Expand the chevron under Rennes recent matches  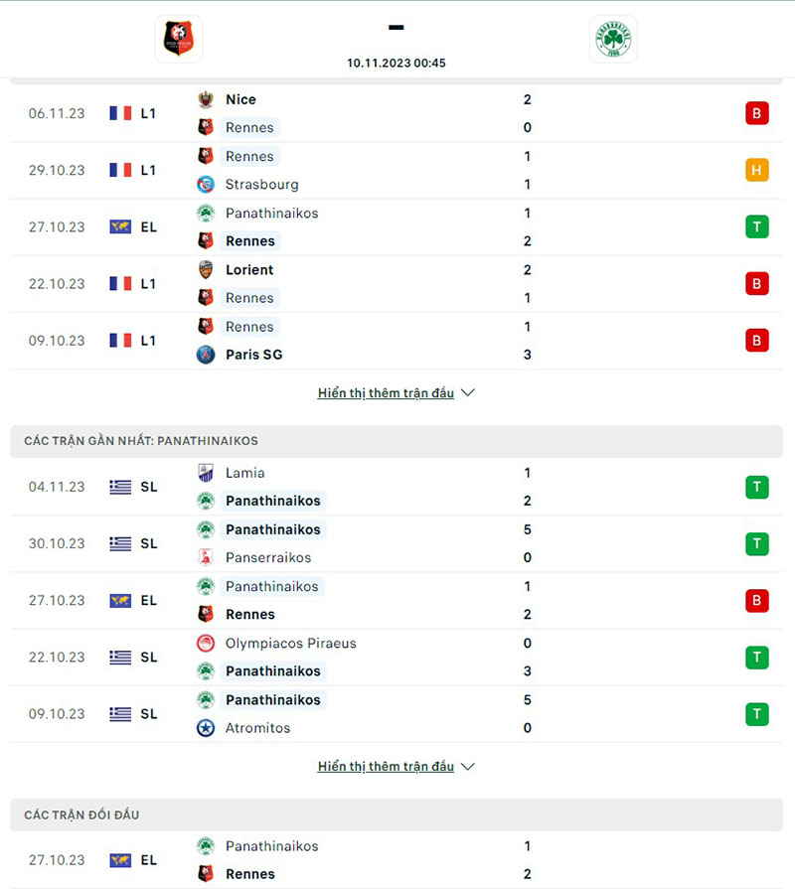pyautogui.click(x=467, y=393)
